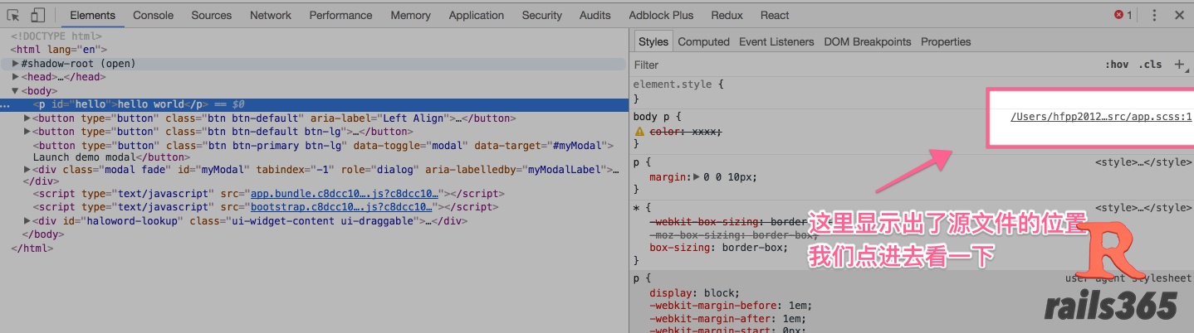This screenshot has height=333, width=1194.
Task: Expand the margin shorthand property triangle
Action: (x=696, y=176)
